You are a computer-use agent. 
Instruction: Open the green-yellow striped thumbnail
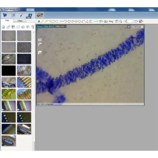(x=9, y=94)
